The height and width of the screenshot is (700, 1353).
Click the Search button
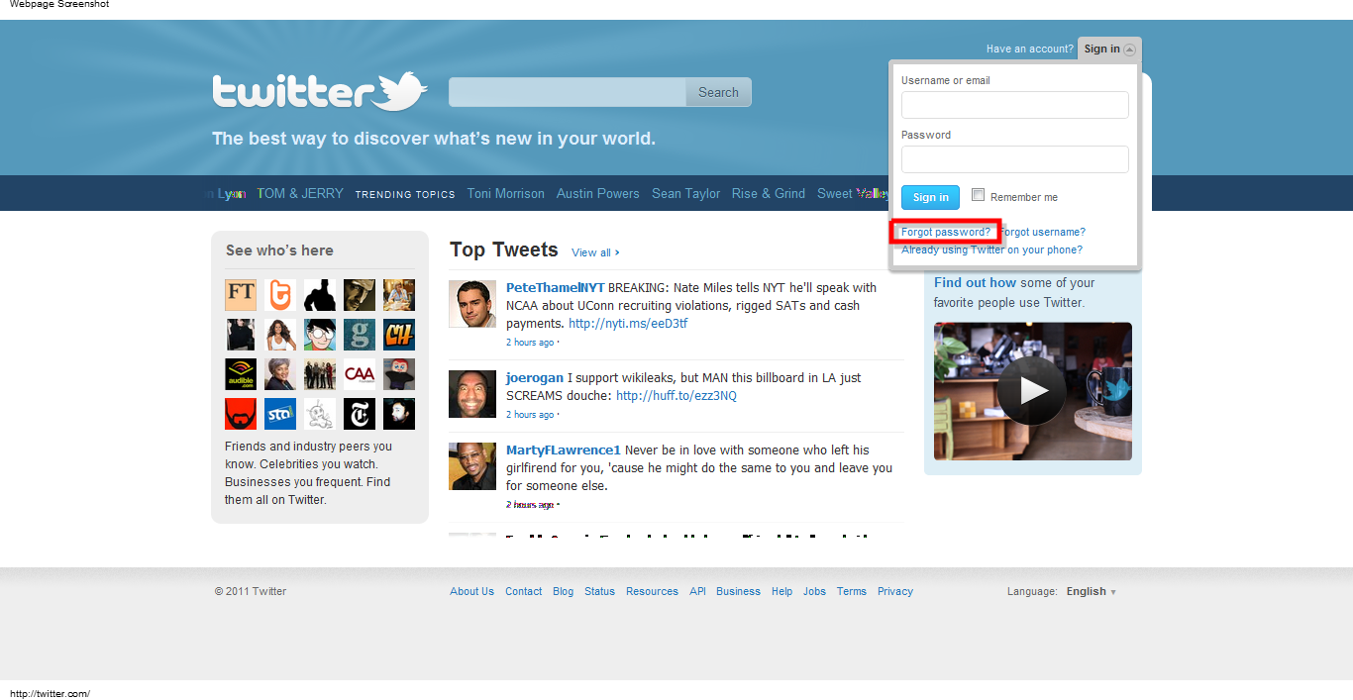718,92
